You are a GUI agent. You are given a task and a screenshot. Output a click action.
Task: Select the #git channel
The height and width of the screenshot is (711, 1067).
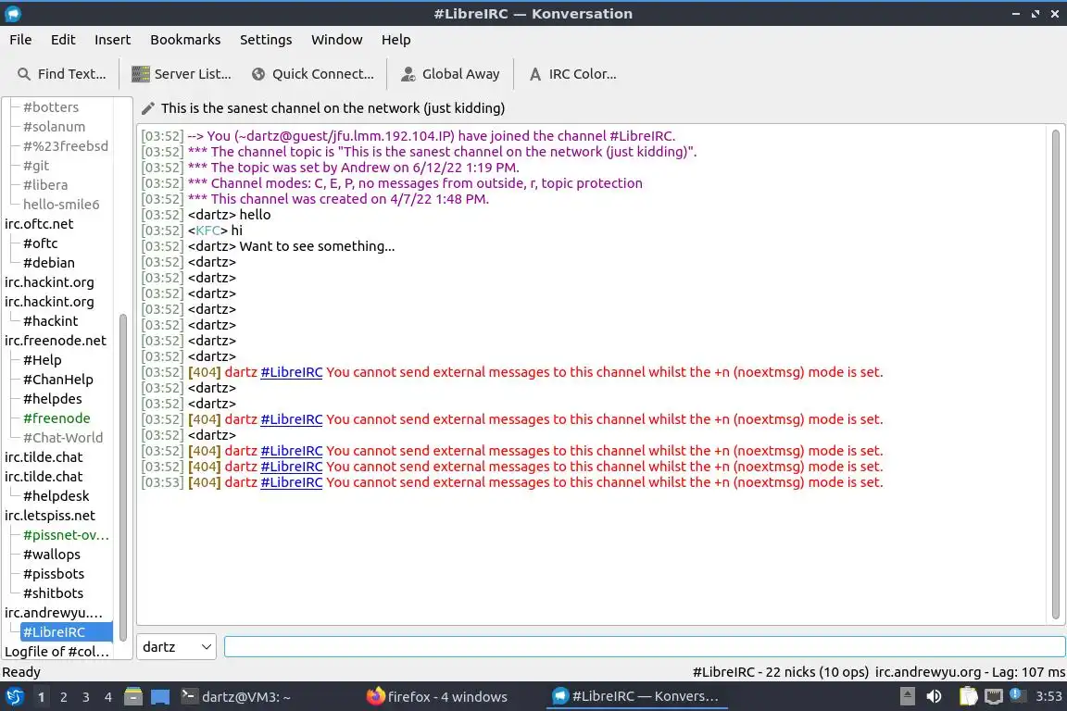[36, 166]
